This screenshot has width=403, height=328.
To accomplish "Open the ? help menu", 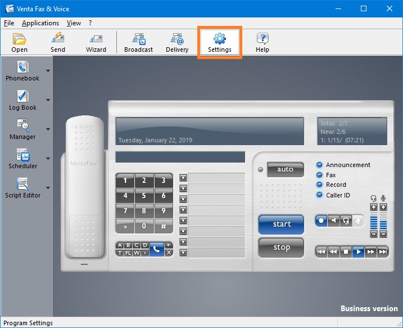I will (x=90, y=23).
